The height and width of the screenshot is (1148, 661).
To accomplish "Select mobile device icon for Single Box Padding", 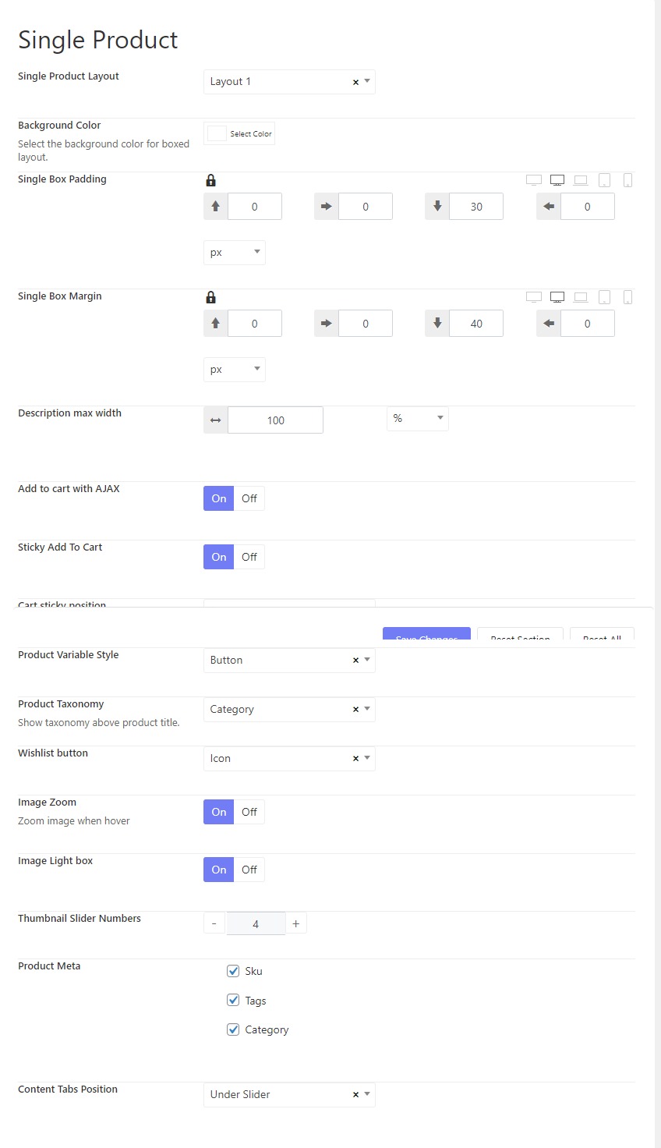I will 627,180.
